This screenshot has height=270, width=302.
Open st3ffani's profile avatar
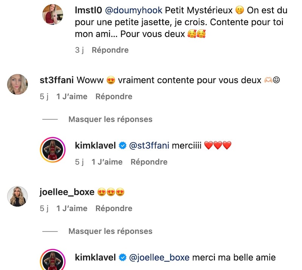pyautogui.click(x=17, y=84)
